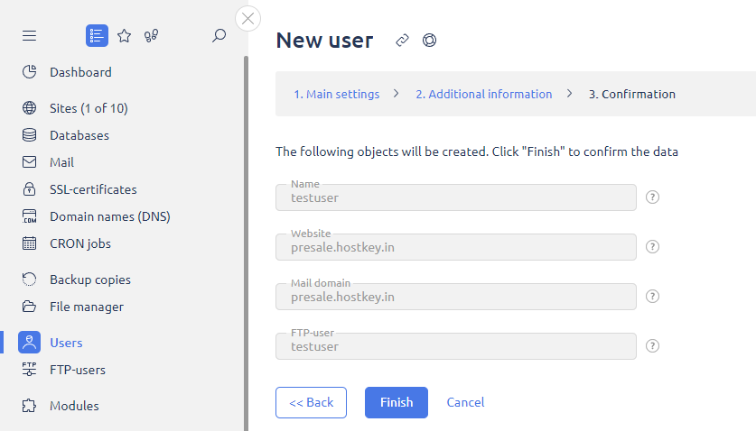756x431 pixels.
Task: Open Dashboard in the sidebar
Action: [x=80, y=72]
